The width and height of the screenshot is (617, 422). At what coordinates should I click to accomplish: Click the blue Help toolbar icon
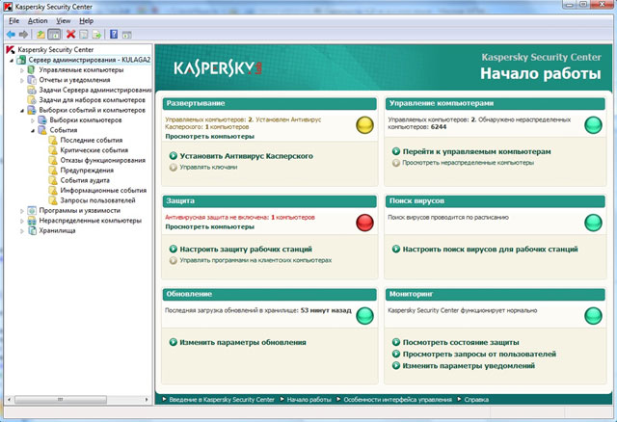[114, 35]
